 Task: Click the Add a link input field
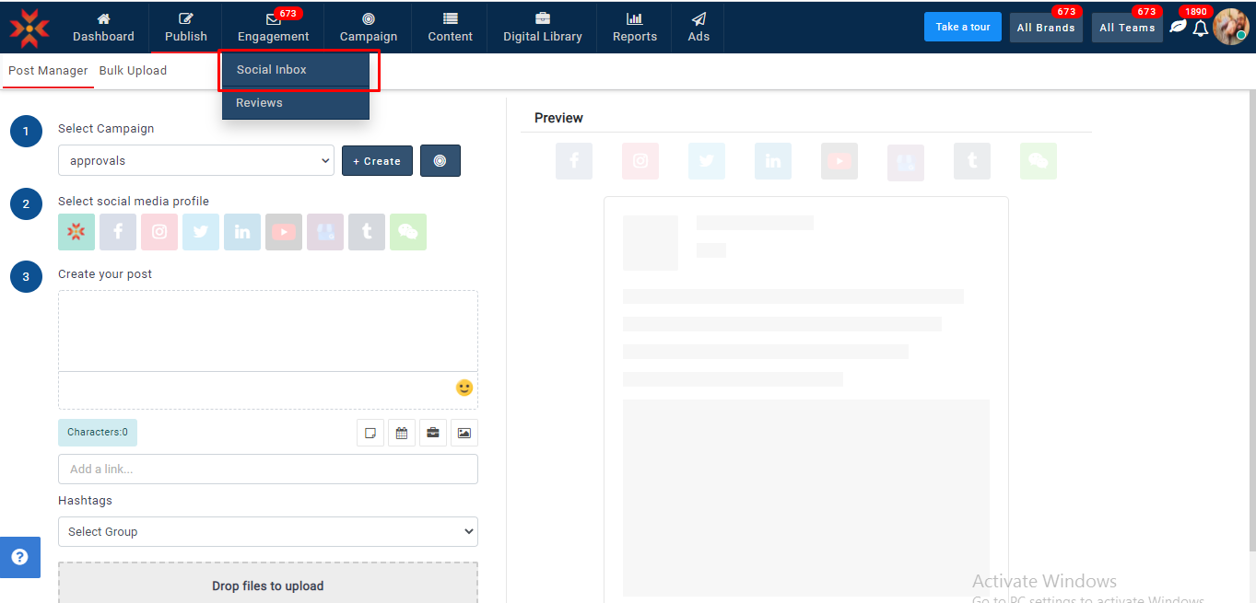(267, 469)
